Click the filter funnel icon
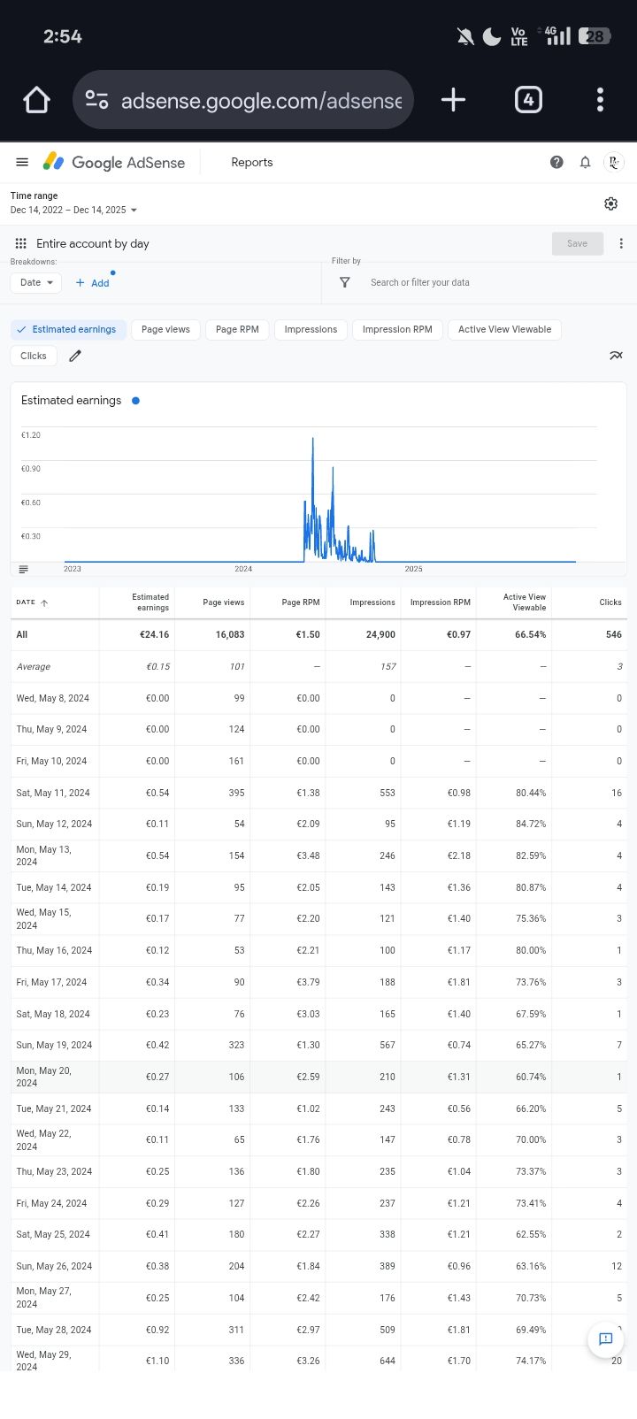The image size is (637, 1419). [345, 282]
